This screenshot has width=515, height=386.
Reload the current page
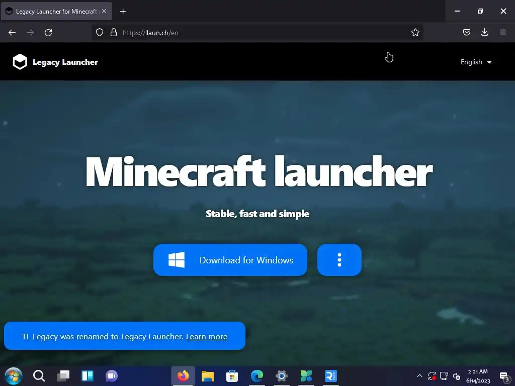(48, 33)
